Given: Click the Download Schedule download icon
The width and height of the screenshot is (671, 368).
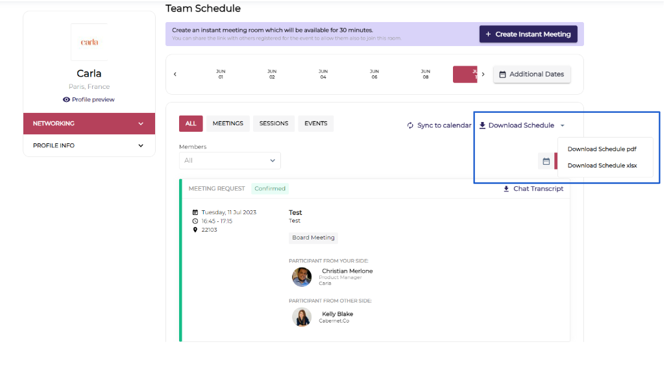Looking at the screenshot, I should tap(482, 126).
